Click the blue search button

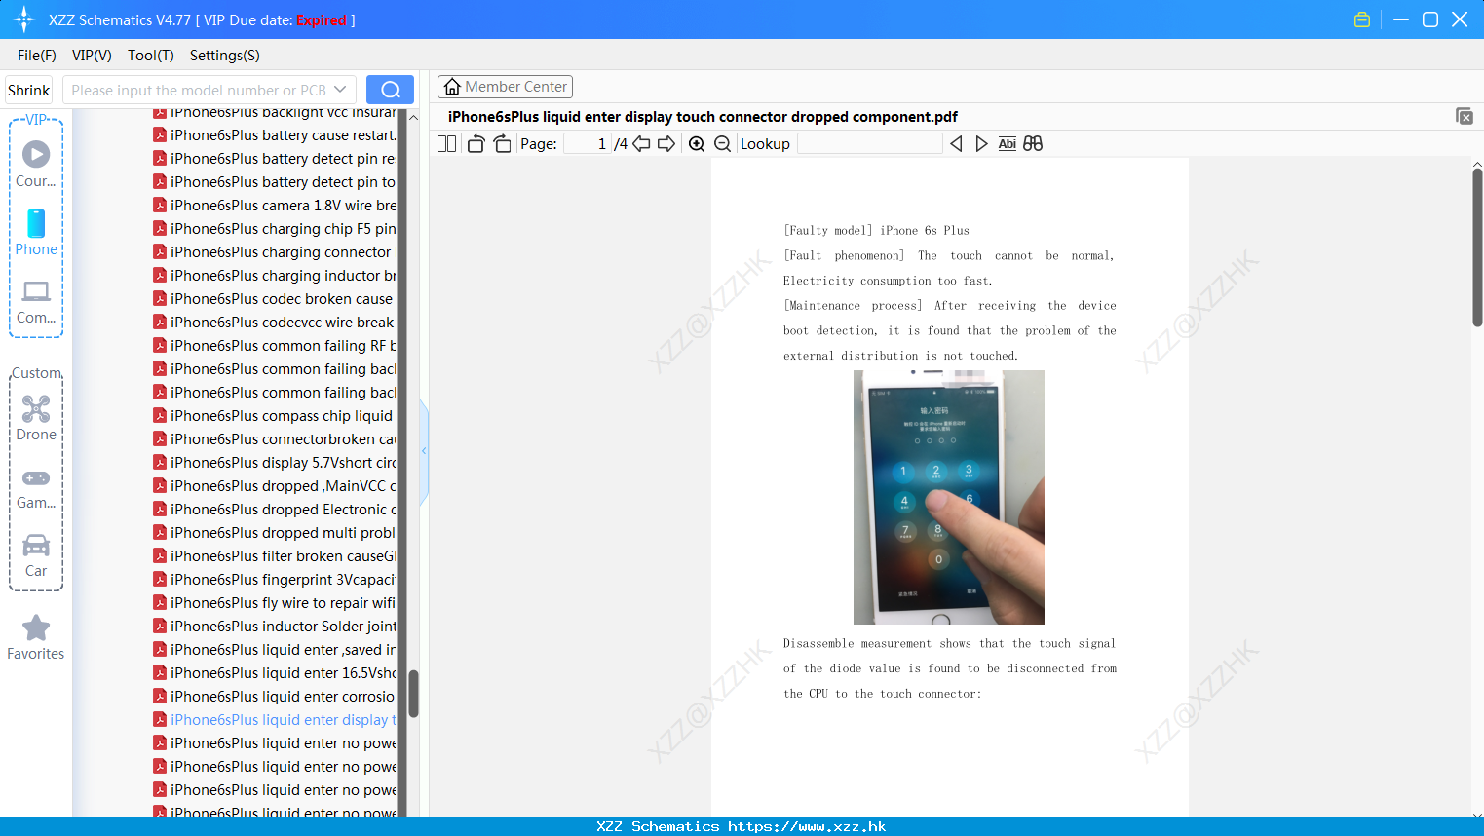390,90
